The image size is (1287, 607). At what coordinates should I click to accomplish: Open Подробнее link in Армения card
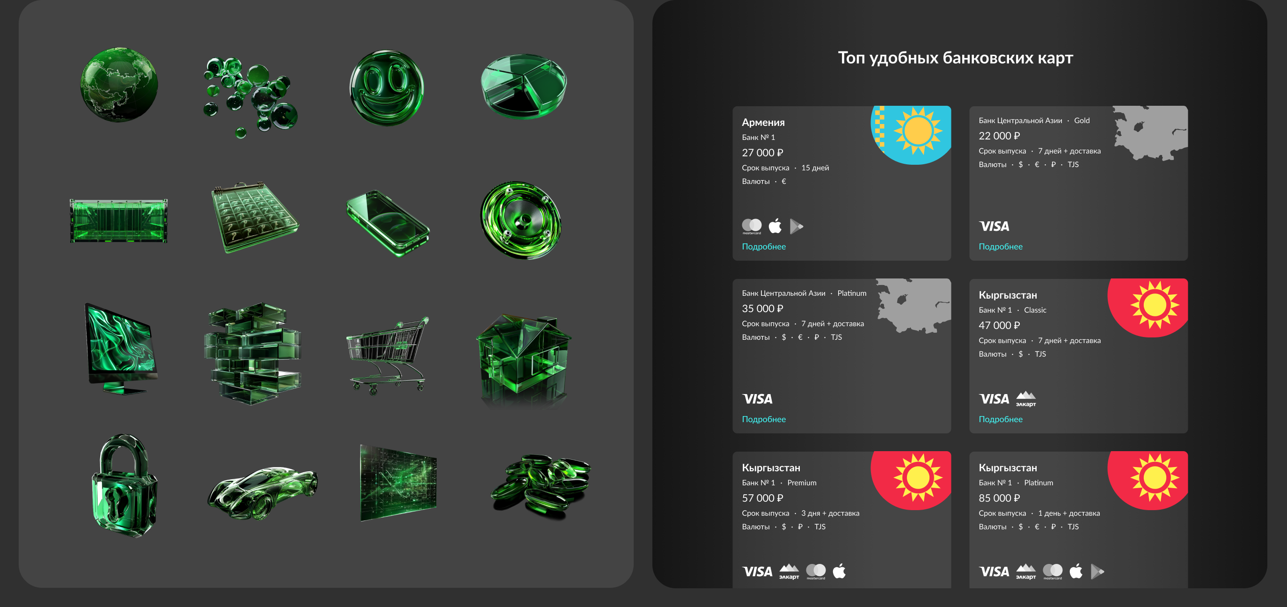pyautogui.click(x=763, y=247)
